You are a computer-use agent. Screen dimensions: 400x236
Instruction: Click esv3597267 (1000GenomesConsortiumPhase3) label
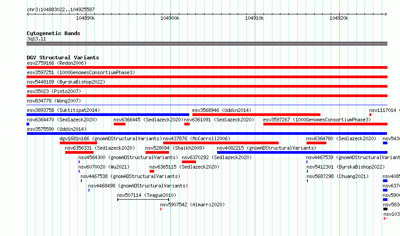pos(317,120)
